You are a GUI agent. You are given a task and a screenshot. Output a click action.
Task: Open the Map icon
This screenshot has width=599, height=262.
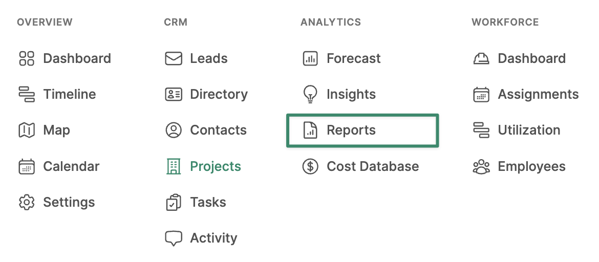click(x=26, y=130)
